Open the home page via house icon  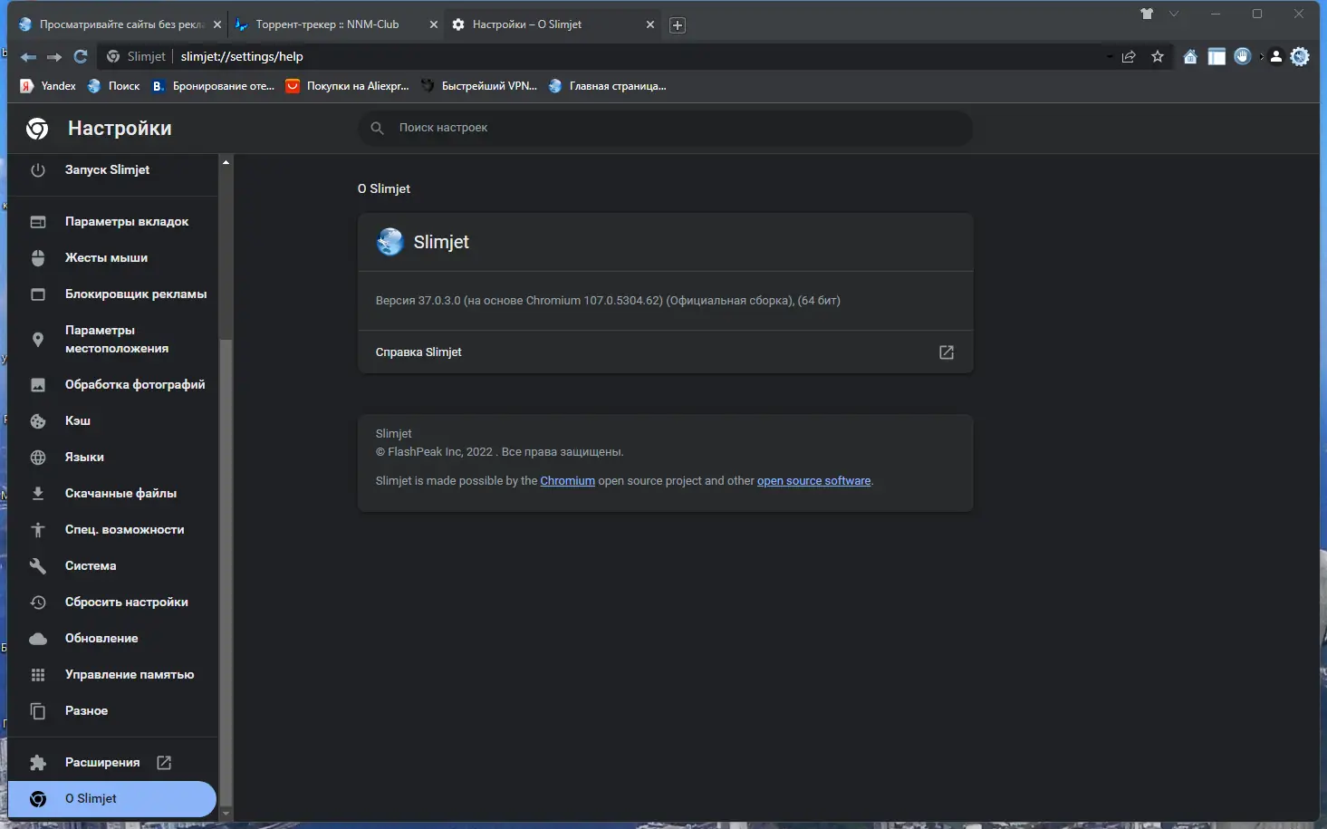click(x=1190, y=57)
